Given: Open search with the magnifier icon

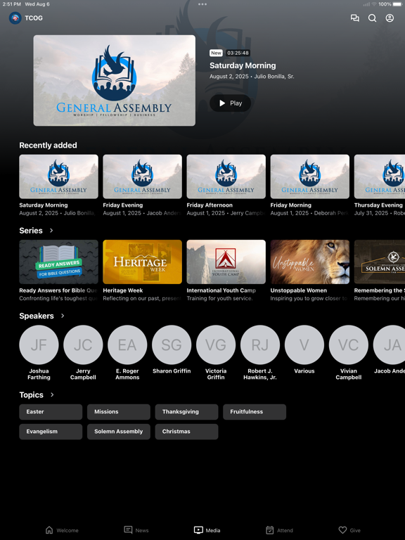Looking at the screenshot, I should tap(372, 18).
